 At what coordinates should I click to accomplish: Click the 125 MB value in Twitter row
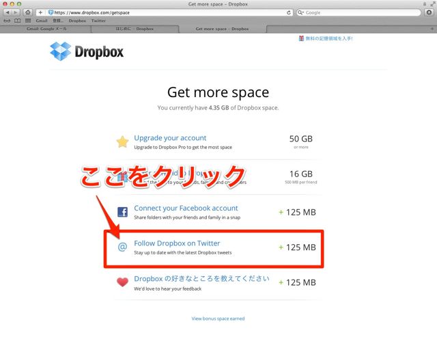click(x=301, y=248)
